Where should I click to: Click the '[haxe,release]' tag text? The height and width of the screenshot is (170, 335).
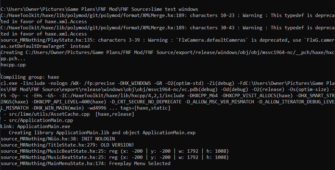click(x=115, y=114)
